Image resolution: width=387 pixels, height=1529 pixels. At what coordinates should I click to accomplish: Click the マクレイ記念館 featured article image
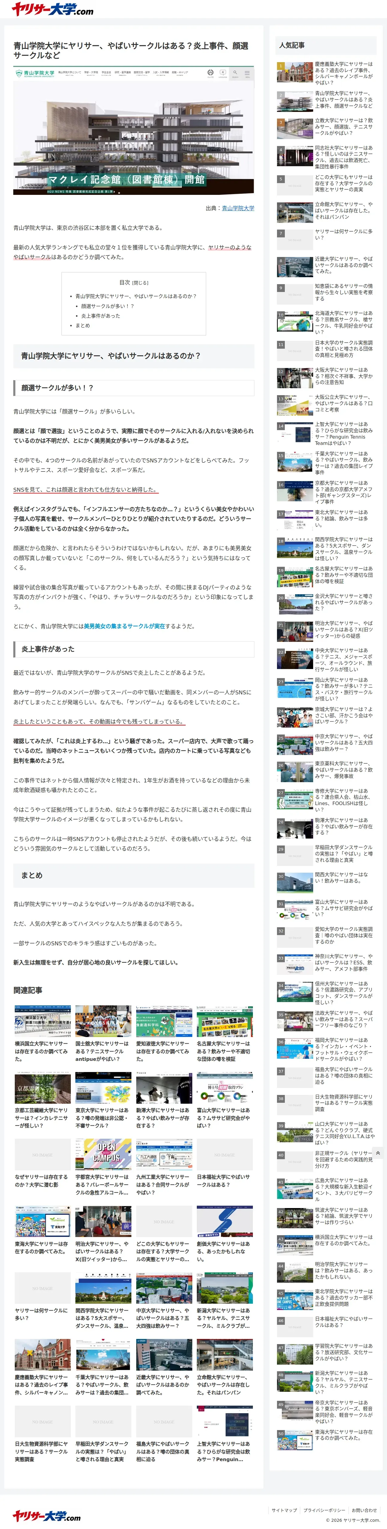pyautogui.click(x=133, y=131)
